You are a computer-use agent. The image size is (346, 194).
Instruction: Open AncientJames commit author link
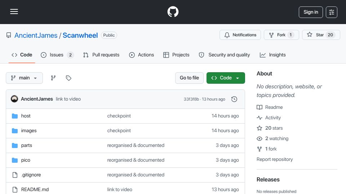[x=37, y=99]
